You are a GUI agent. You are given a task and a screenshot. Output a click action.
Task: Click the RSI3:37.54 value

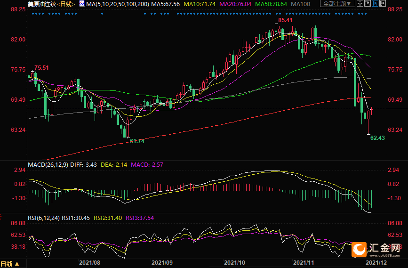pos(140,218)
